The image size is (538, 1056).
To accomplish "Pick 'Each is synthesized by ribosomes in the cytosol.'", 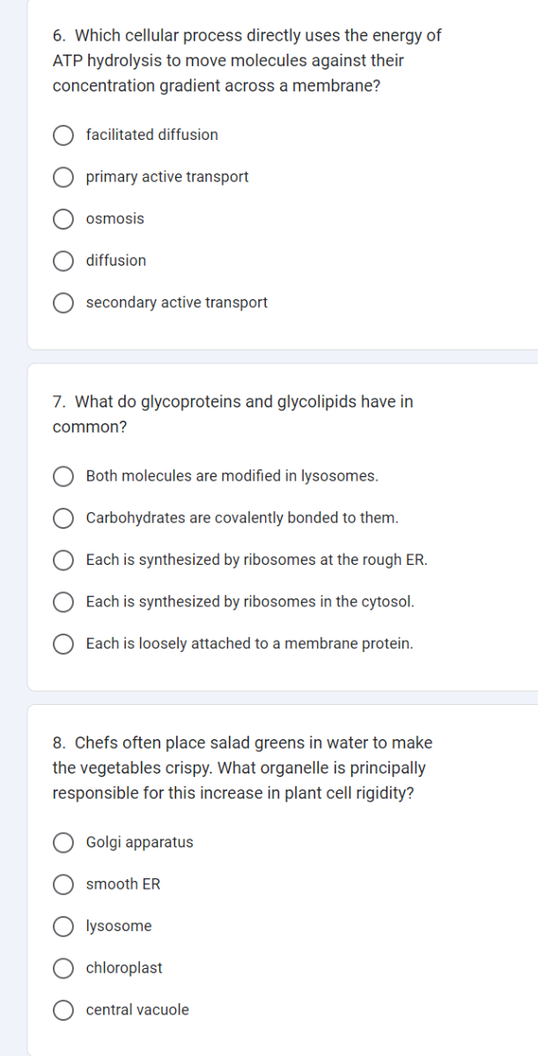I will [63, 602].
